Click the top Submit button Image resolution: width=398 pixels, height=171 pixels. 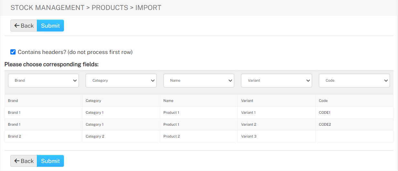point(50,26)
